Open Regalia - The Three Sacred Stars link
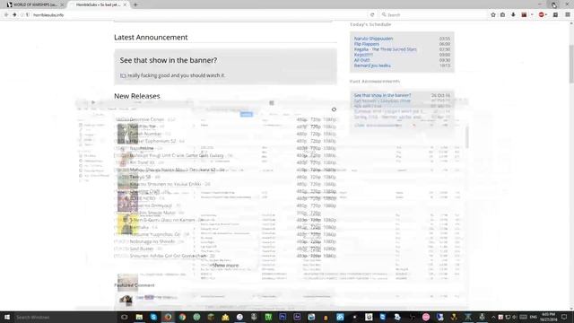 click(x=385, y=49)
